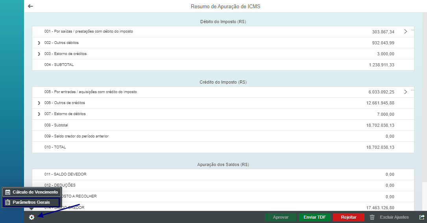Click value 17.463.126,80
427x223 pixels.
(380, 208)
